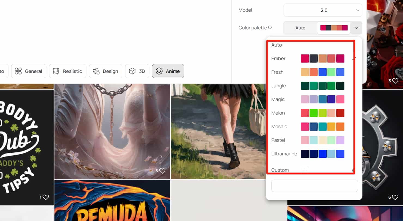The width and height of the screenshot is (403, 221).
Task: Choose Auto in the palette list
Action: coord(277,45)
